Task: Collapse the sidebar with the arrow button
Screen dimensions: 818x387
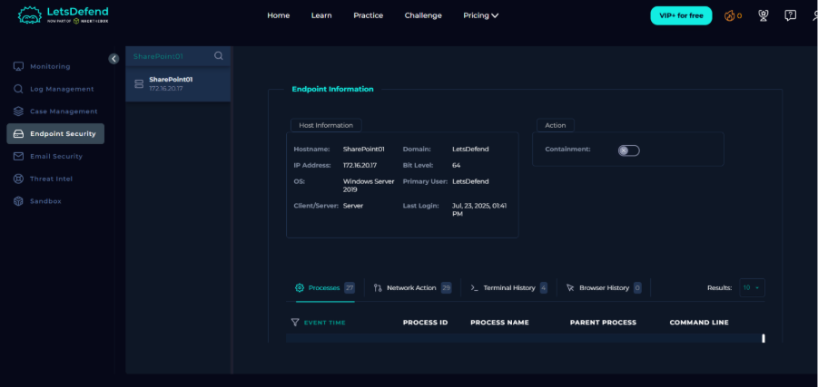Action: pos(113,59)
